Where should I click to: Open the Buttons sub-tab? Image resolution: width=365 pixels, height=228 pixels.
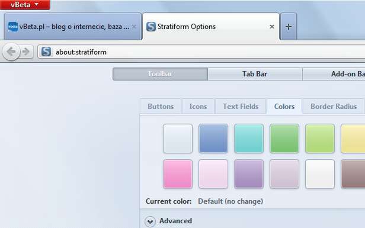click(161, 107)
